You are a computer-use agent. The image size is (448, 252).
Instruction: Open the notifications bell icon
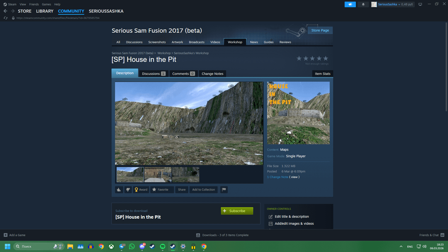coord(363,4)
